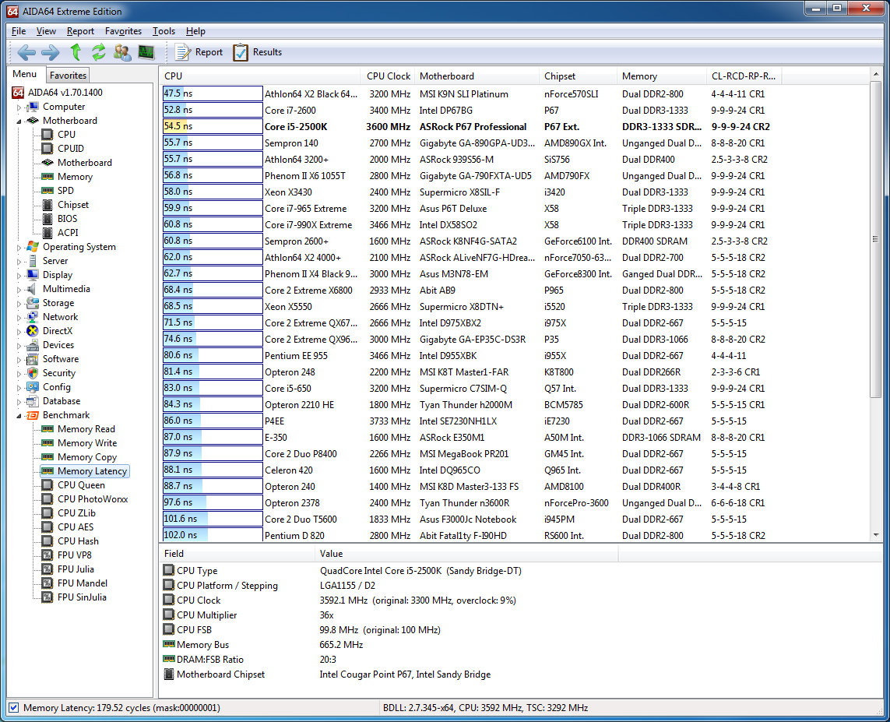Screen dimensions: 890x722
Task: Click the Report toolbar button
Action: [x=199, y=52]
